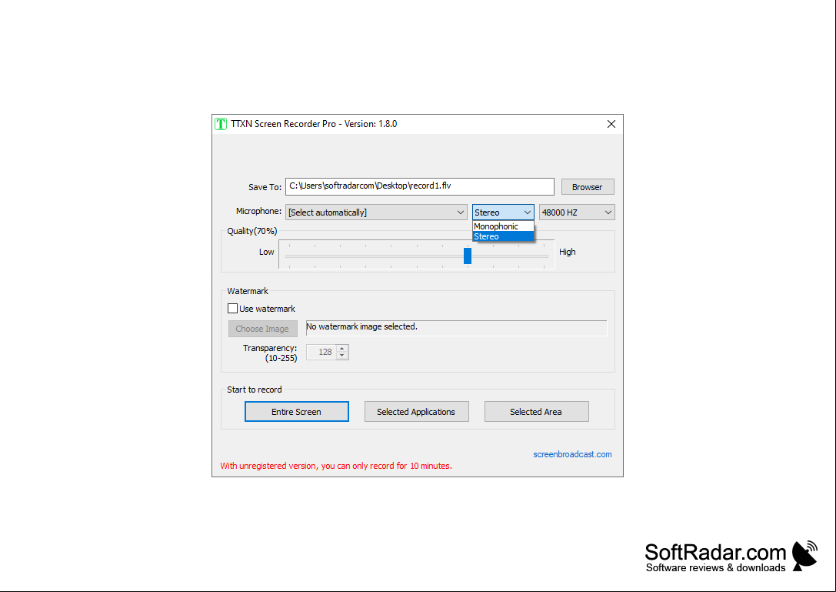The width and height of the screenshot is (836, 592).
Task: Click the Selected Applications button
Action: click(416, 412)
